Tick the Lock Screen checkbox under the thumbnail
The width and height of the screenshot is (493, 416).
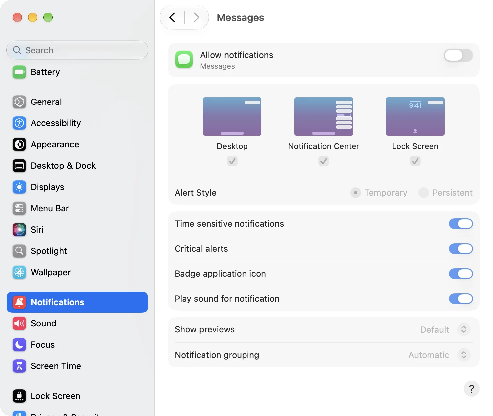415,161
